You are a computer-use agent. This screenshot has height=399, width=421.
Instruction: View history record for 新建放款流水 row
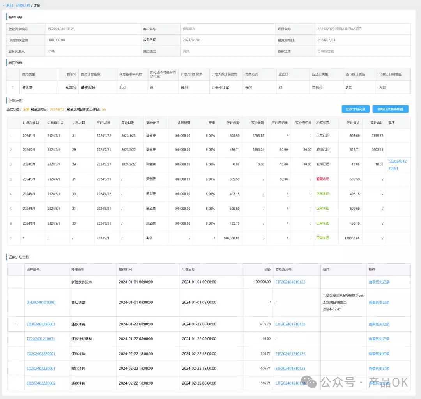[x=379, y=282]
